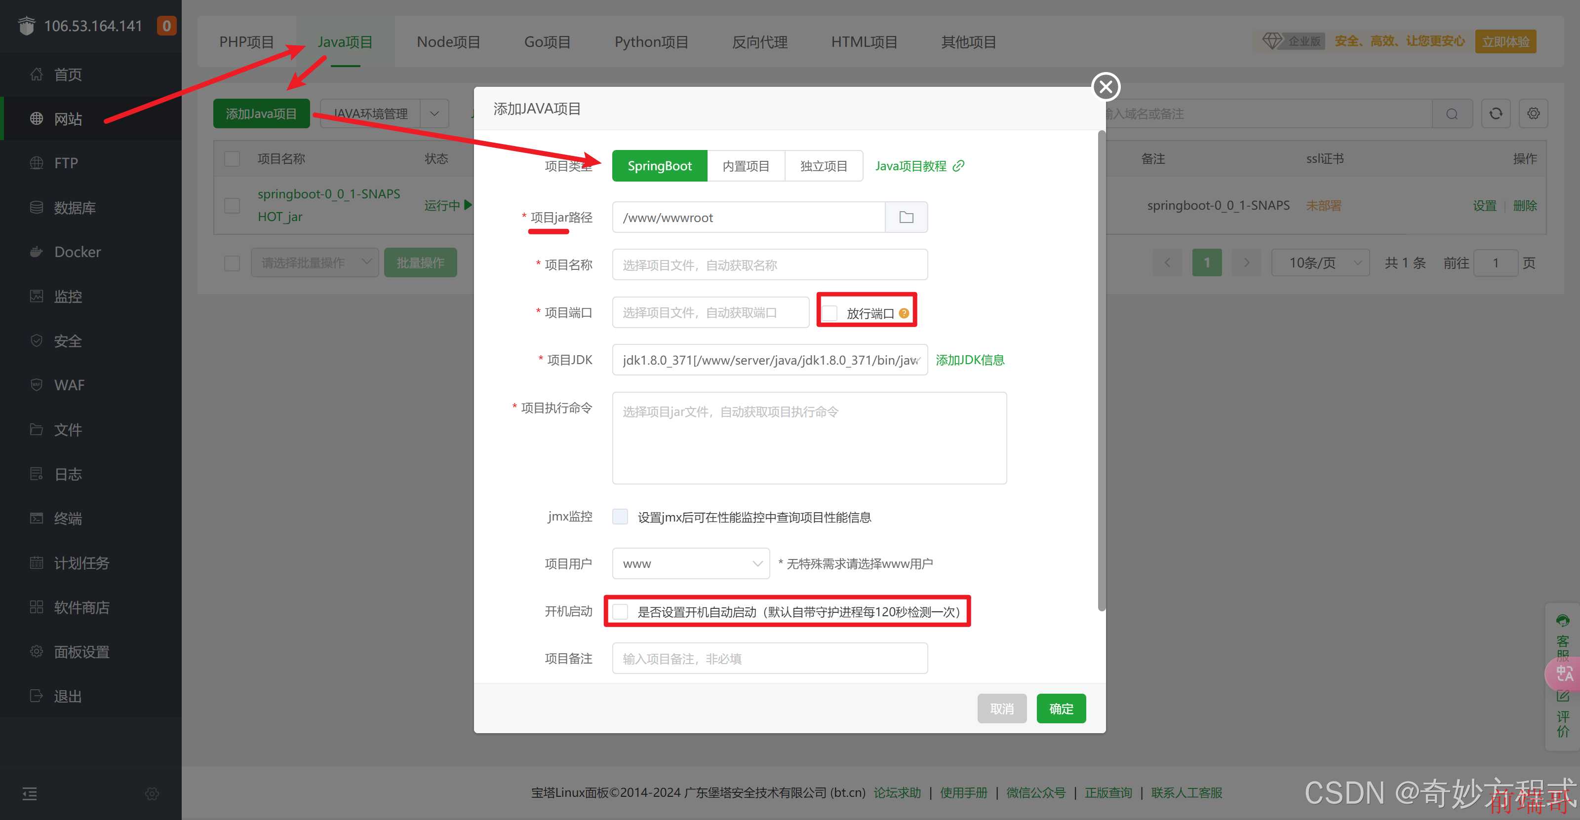The height and width of the screenshot is (820, 1580).
Task: Open Java项目教程 link
Action: [x=919, y=166]
